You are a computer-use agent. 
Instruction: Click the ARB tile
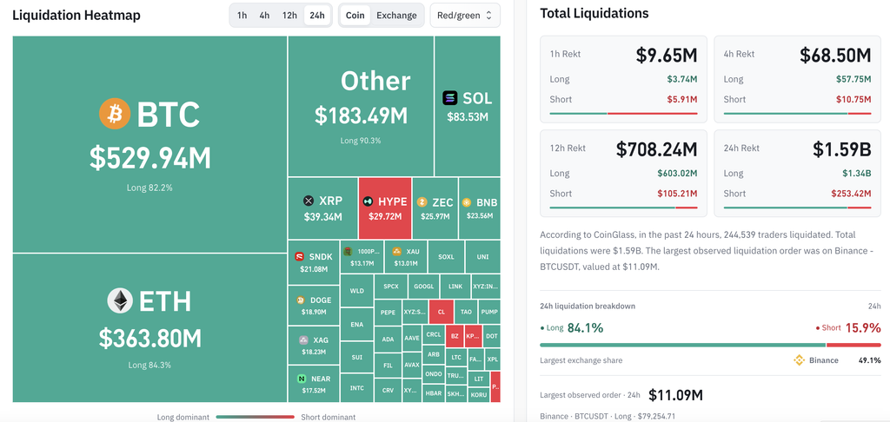pyautogui.click(x=434, y=355)
